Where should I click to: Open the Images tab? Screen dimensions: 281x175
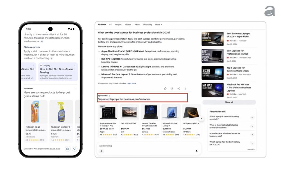point(118,25)
